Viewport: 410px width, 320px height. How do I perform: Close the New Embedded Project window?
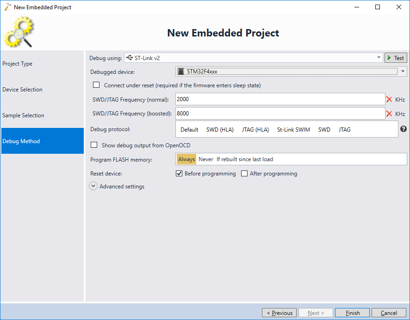click(x=399, y=7)
